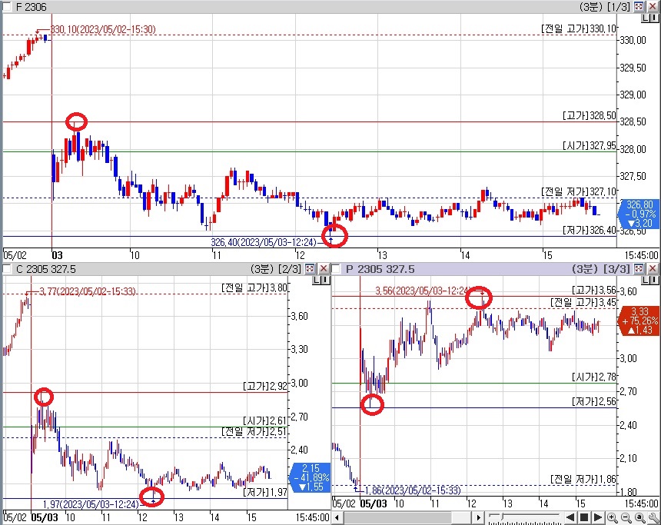This screenshot has height=525, width=661.
Task: Click the zoom in magnifier icon
Action: 613,517
